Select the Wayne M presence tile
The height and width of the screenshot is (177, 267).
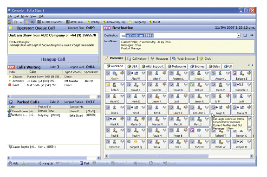[241, 144]
